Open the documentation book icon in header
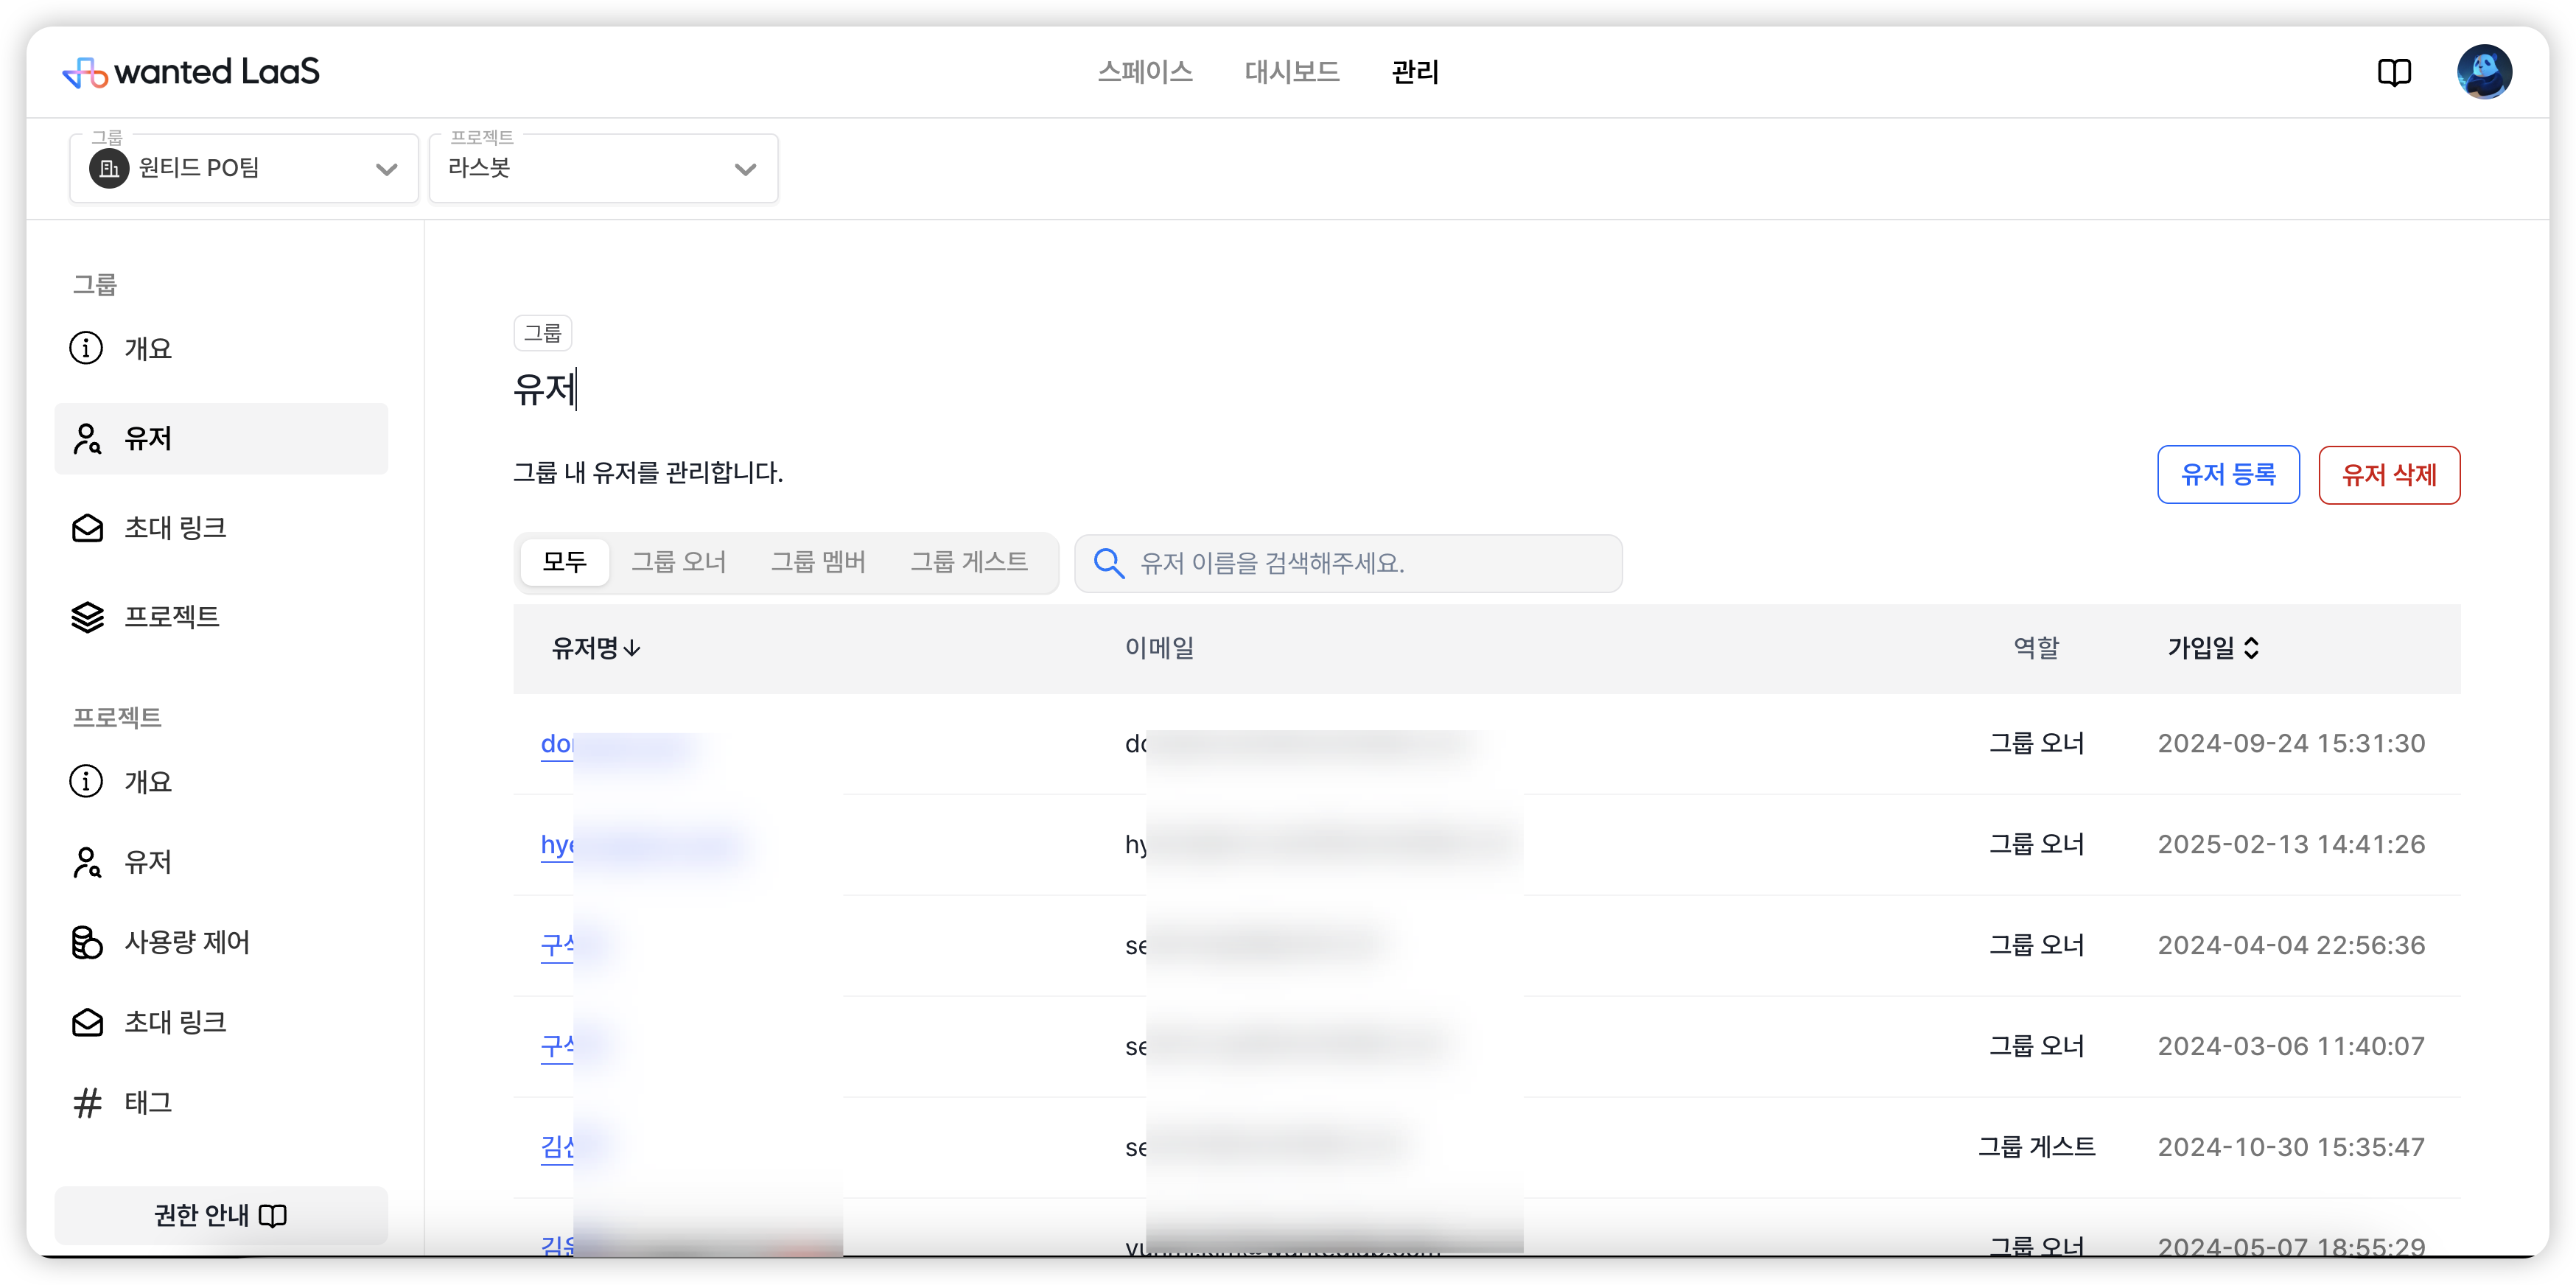This screenshot has height=1285, width=2576. 2394,72
